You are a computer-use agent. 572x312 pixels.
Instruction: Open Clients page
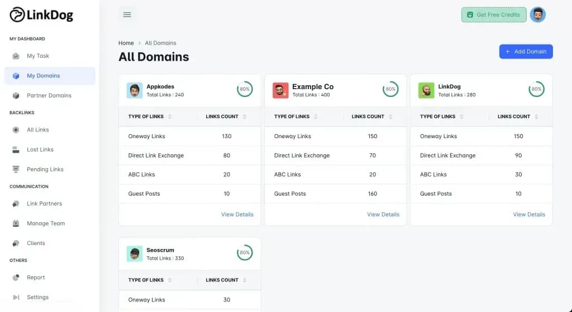pos(50,243)
